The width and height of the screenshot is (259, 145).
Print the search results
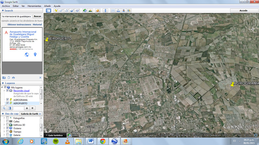click(14, 78)
